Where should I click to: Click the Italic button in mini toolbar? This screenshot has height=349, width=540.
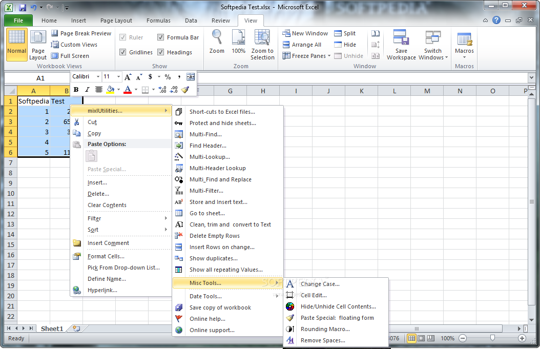[87, 90]
